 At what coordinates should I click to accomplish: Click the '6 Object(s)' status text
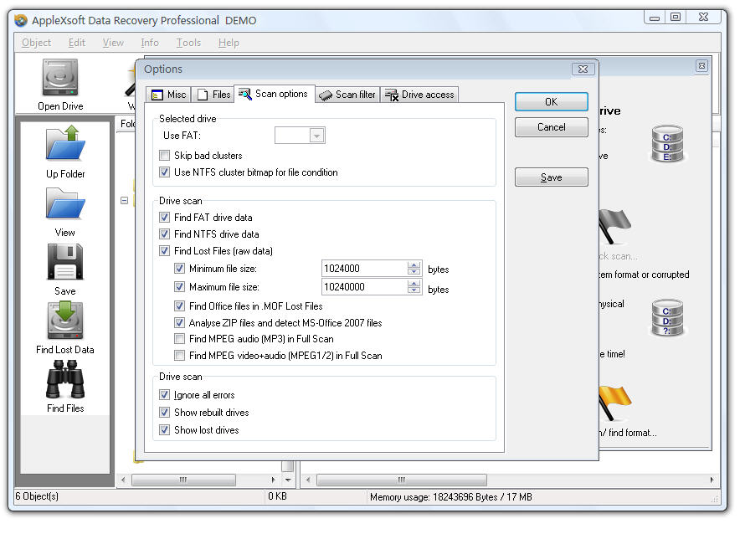pyautogui.click(x=37, y=496)
